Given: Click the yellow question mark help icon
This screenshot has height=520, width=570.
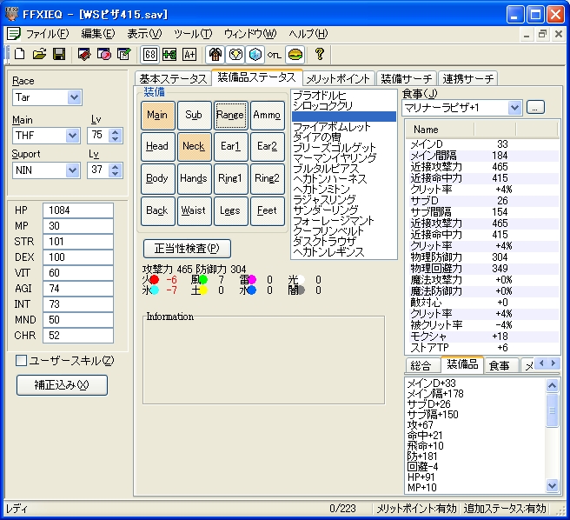Looking at the screenshot, I should point(320,54).
